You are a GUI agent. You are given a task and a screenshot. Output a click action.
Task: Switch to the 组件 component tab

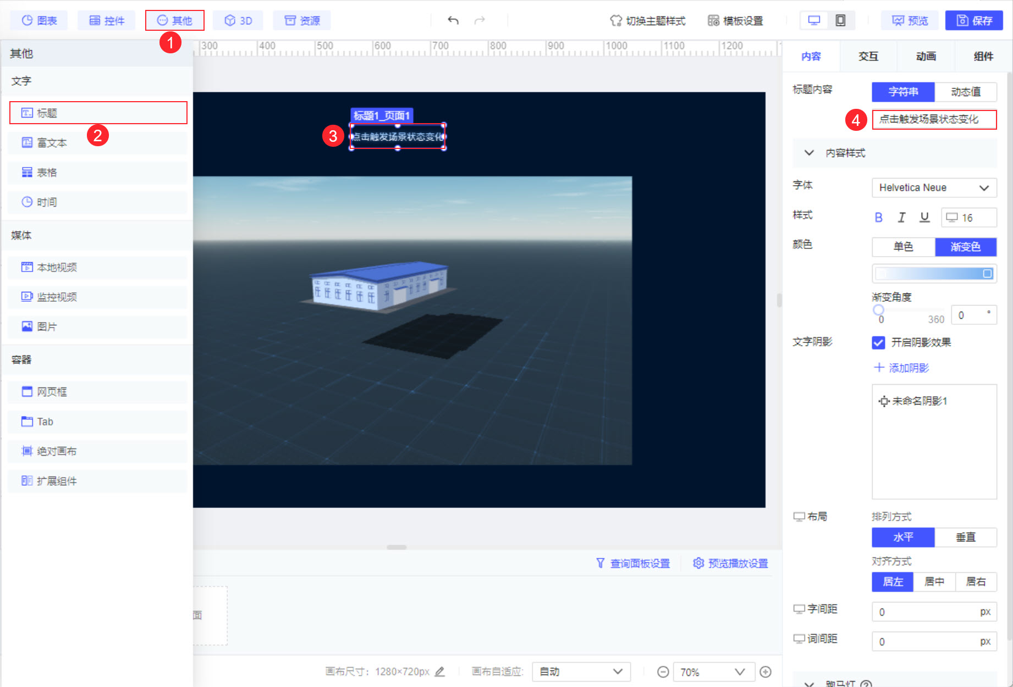coord(983,56)
